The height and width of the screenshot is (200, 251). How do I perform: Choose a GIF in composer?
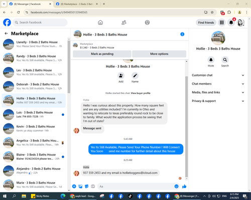pos(93,186)
